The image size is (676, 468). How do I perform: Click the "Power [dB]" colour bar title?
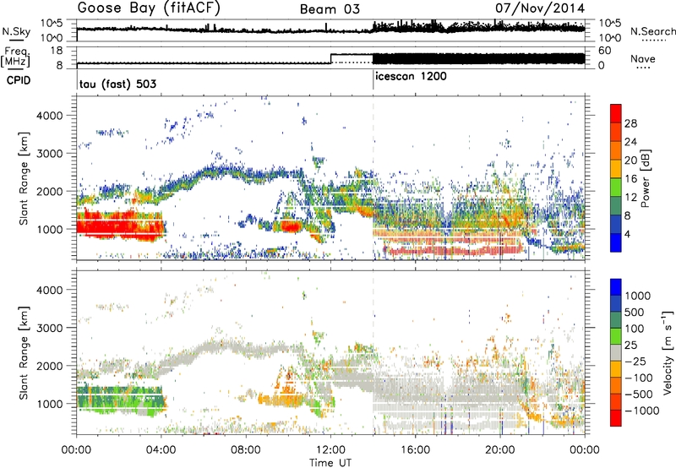(x=646, y=178)
